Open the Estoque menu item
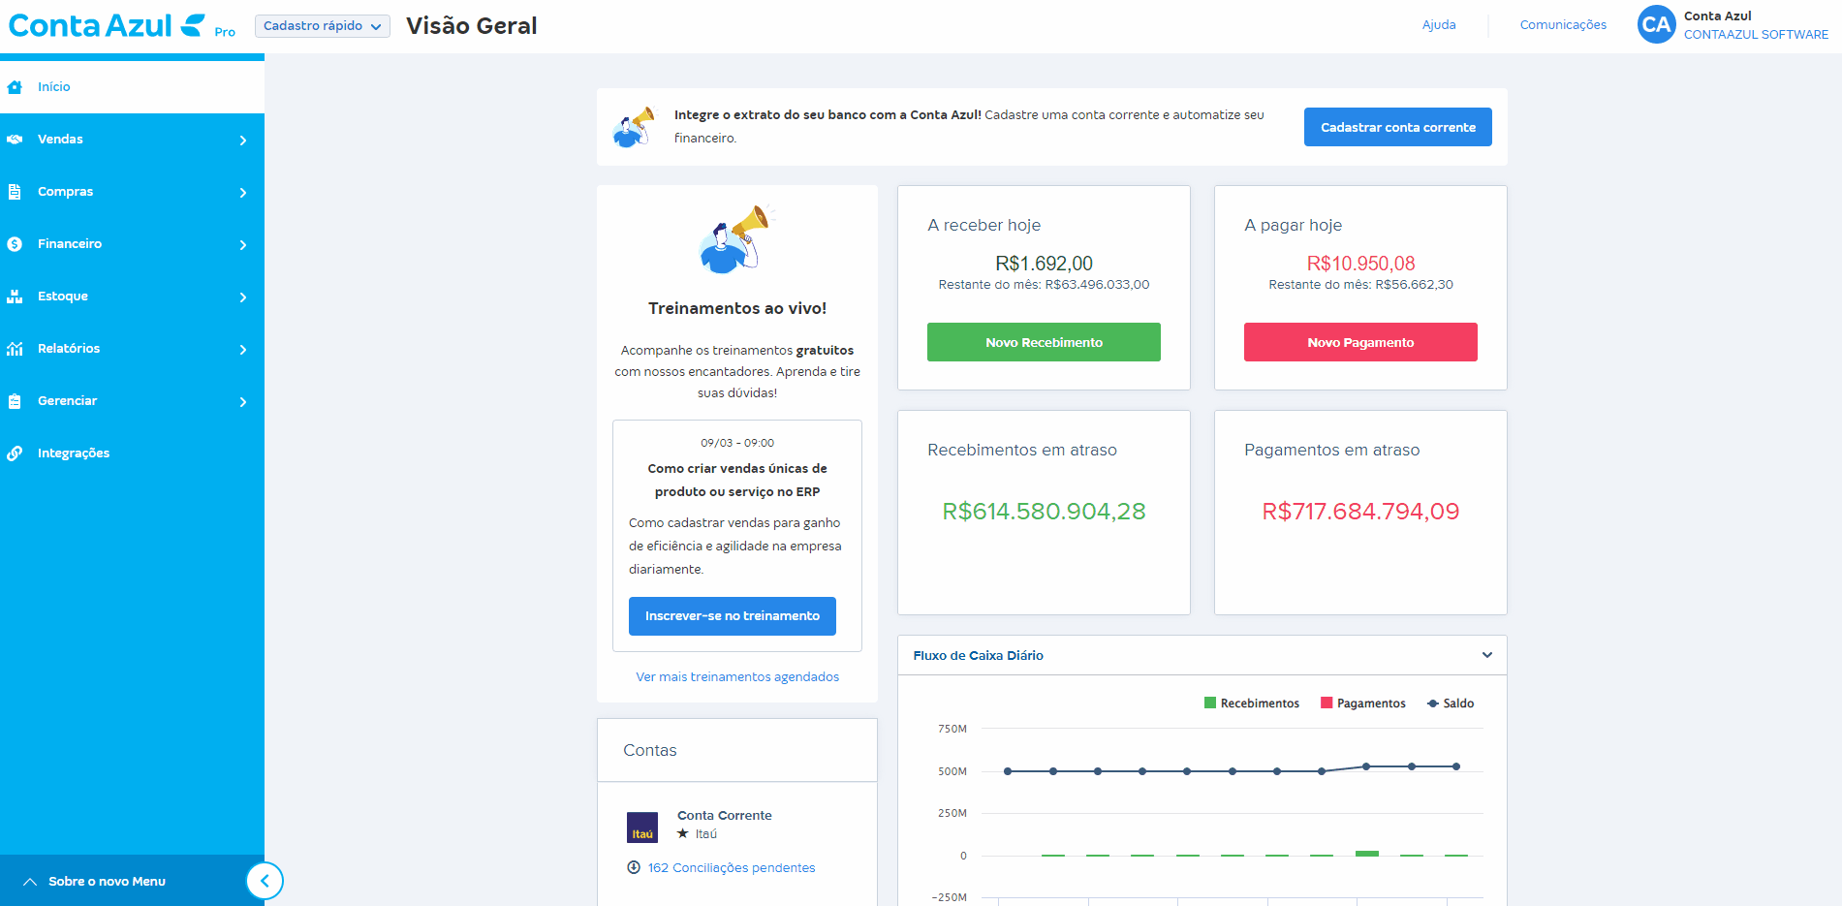Image resolution: width=1842 pixels, height=906 pixels. (x=132, y=297)
